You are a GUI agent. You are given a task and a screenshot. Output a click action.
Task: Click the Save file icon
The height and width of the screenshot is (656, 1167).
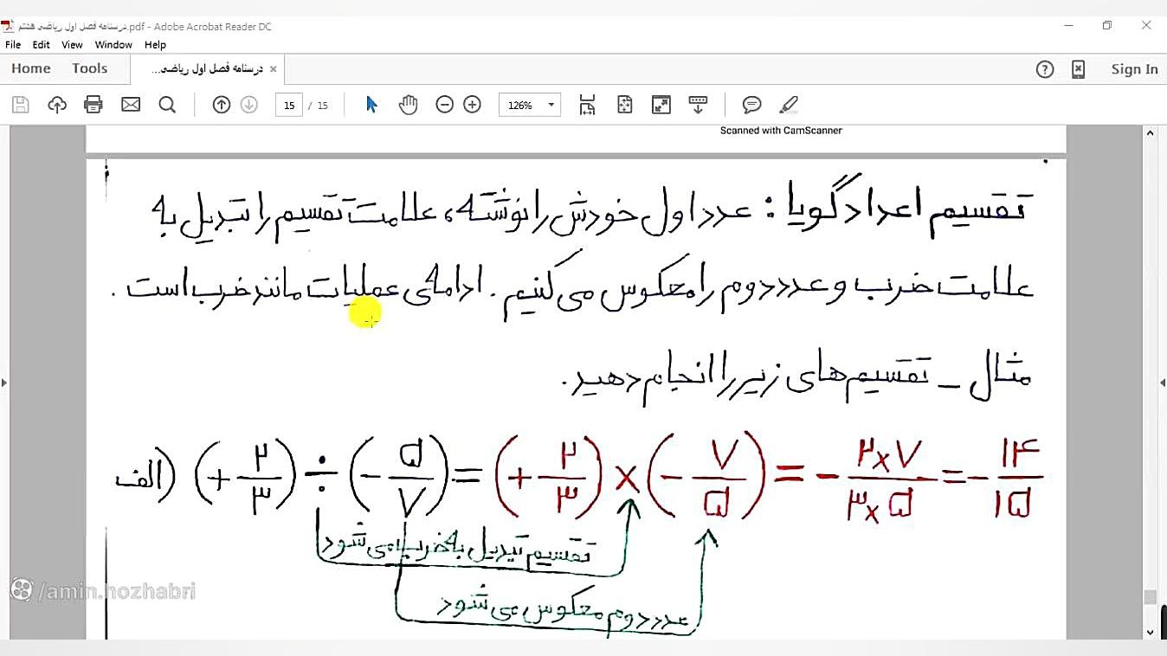pos(21,105)
